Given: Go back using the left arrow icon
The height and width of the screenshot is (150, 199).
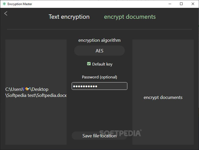Looking at the screenshot, I should 6,13.
